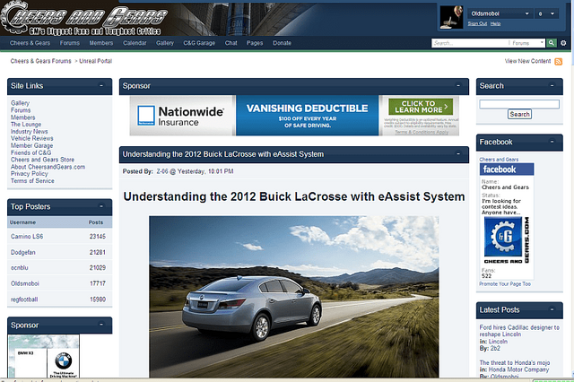The width and height of the screenshot is (574, 382).
Task: Open Member Garage site link
Action: (x=32, y=145)
